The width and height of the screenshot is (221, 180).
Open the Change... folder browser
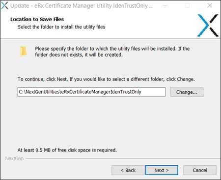pos(187,92)
